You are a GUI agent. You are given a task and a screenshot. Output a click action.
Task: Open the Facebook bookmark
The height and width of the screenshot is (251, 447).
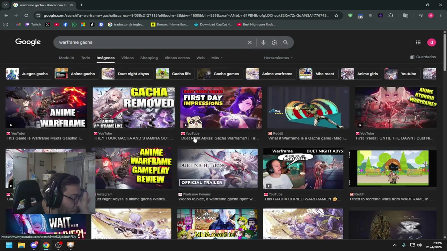coord(65,24)
